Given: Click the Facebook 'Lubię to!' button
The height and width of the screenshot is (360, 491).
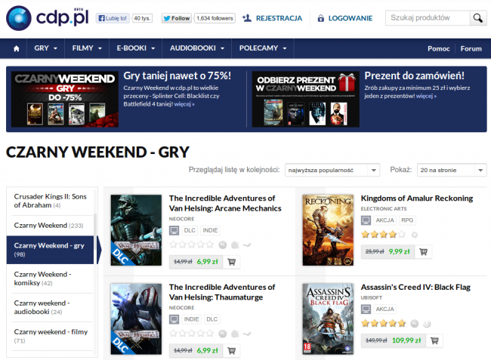Looking at the screenshot, I should (113, 18).
